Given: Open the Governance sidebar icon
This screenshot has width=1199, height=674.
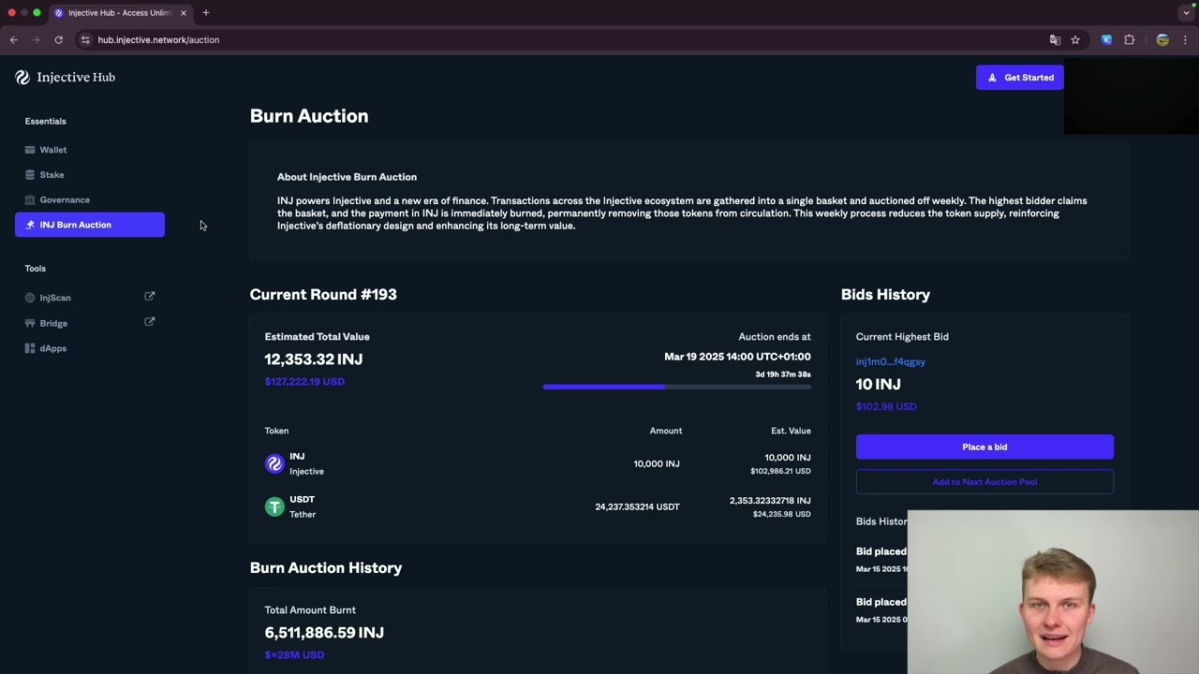Looking at the screenshot, I should click(x=30, y=200).
